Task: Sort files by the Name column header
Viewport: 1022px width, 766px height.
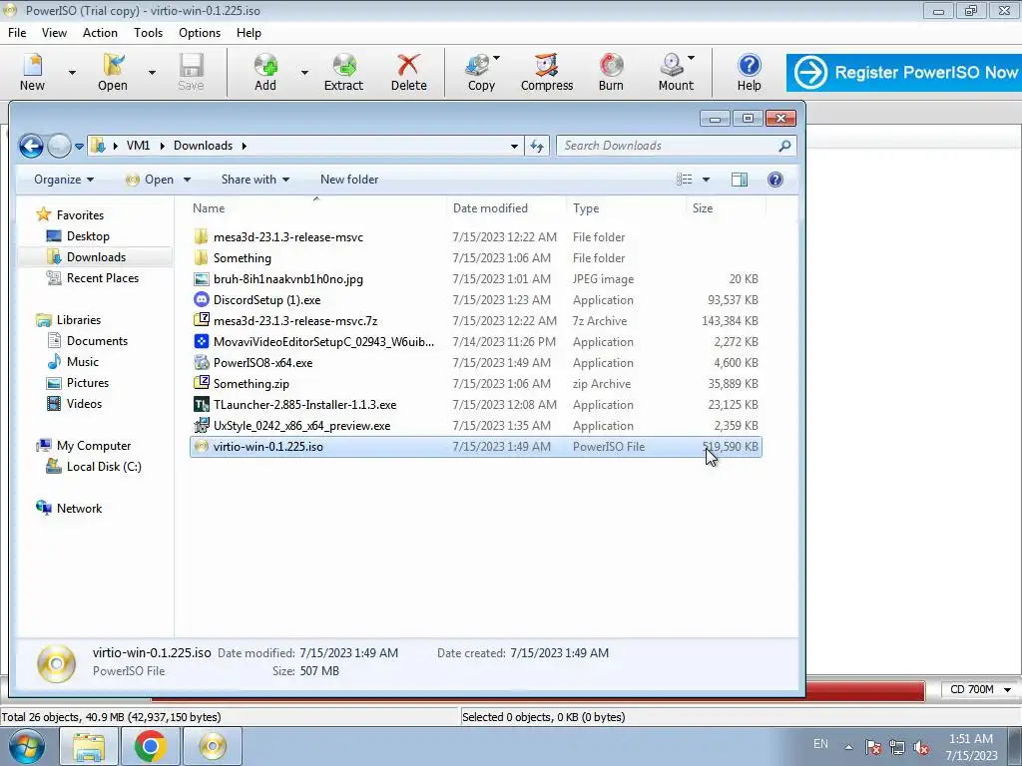Action: click(209, 208)
